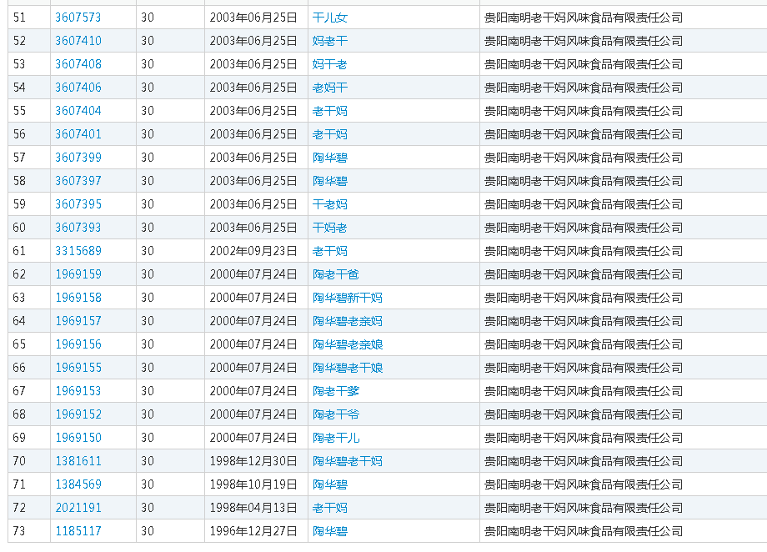Open registration number 3607410 link
Image resolution: width=767 pixels, height=552 pixels.
(78, 41)
